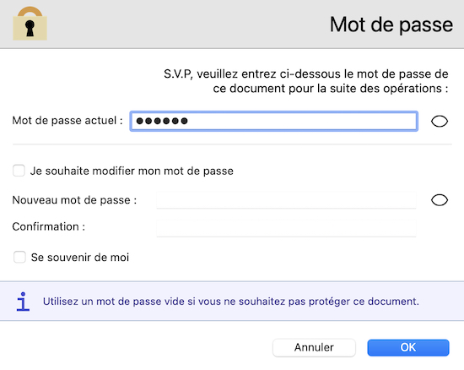Click the blue info icon
Viewport: 464px width, 370px height.
[23, 302]
